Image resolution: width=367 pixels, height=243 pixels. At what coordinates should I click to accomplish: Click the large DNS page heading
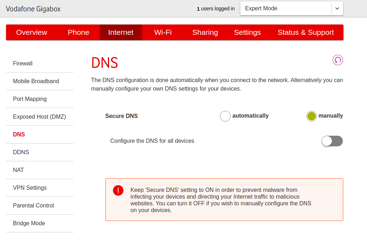tap(105, 63)
